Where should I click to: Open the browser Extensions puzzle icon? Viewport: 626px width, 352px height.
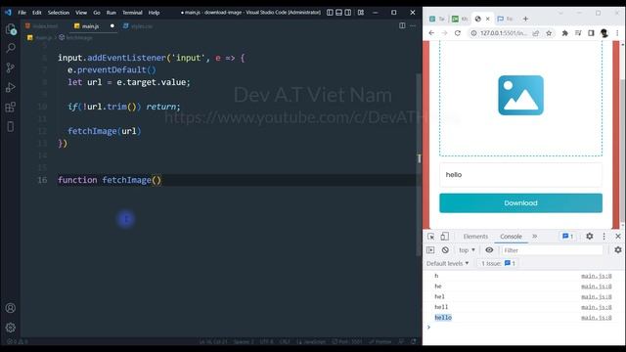(x=565, y=33)
